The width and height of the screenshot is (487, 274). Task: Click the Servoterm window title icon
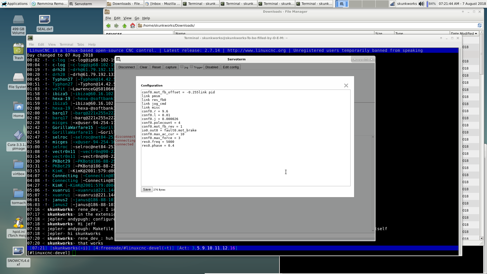click(118, 59)
